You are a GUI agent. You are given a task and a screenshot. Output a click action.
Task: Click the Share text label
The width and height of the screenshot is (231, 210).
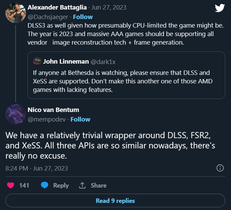[x=98, y=185]
